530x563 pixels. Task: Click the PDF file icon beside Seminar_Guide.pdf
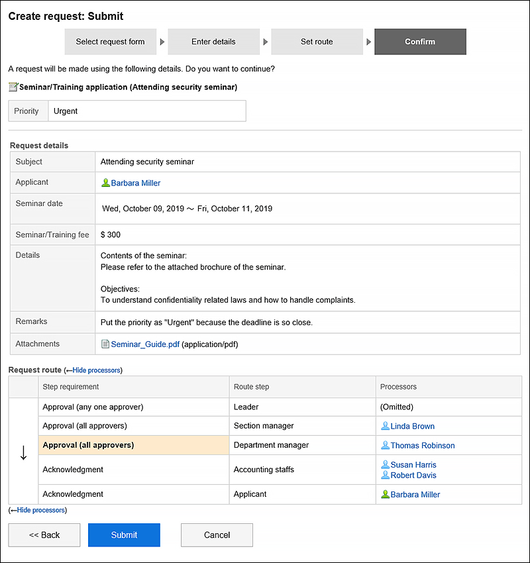(x=105, y=344)
